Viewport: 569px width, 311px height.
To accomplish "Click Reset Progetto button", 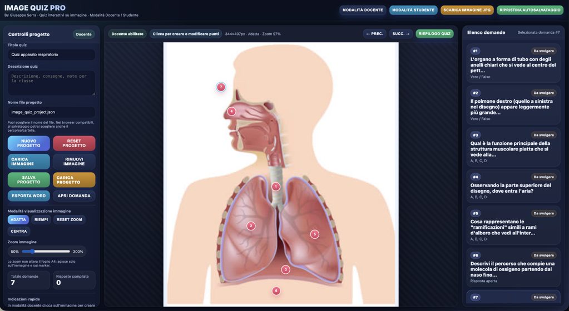I will tap(74, 143).
